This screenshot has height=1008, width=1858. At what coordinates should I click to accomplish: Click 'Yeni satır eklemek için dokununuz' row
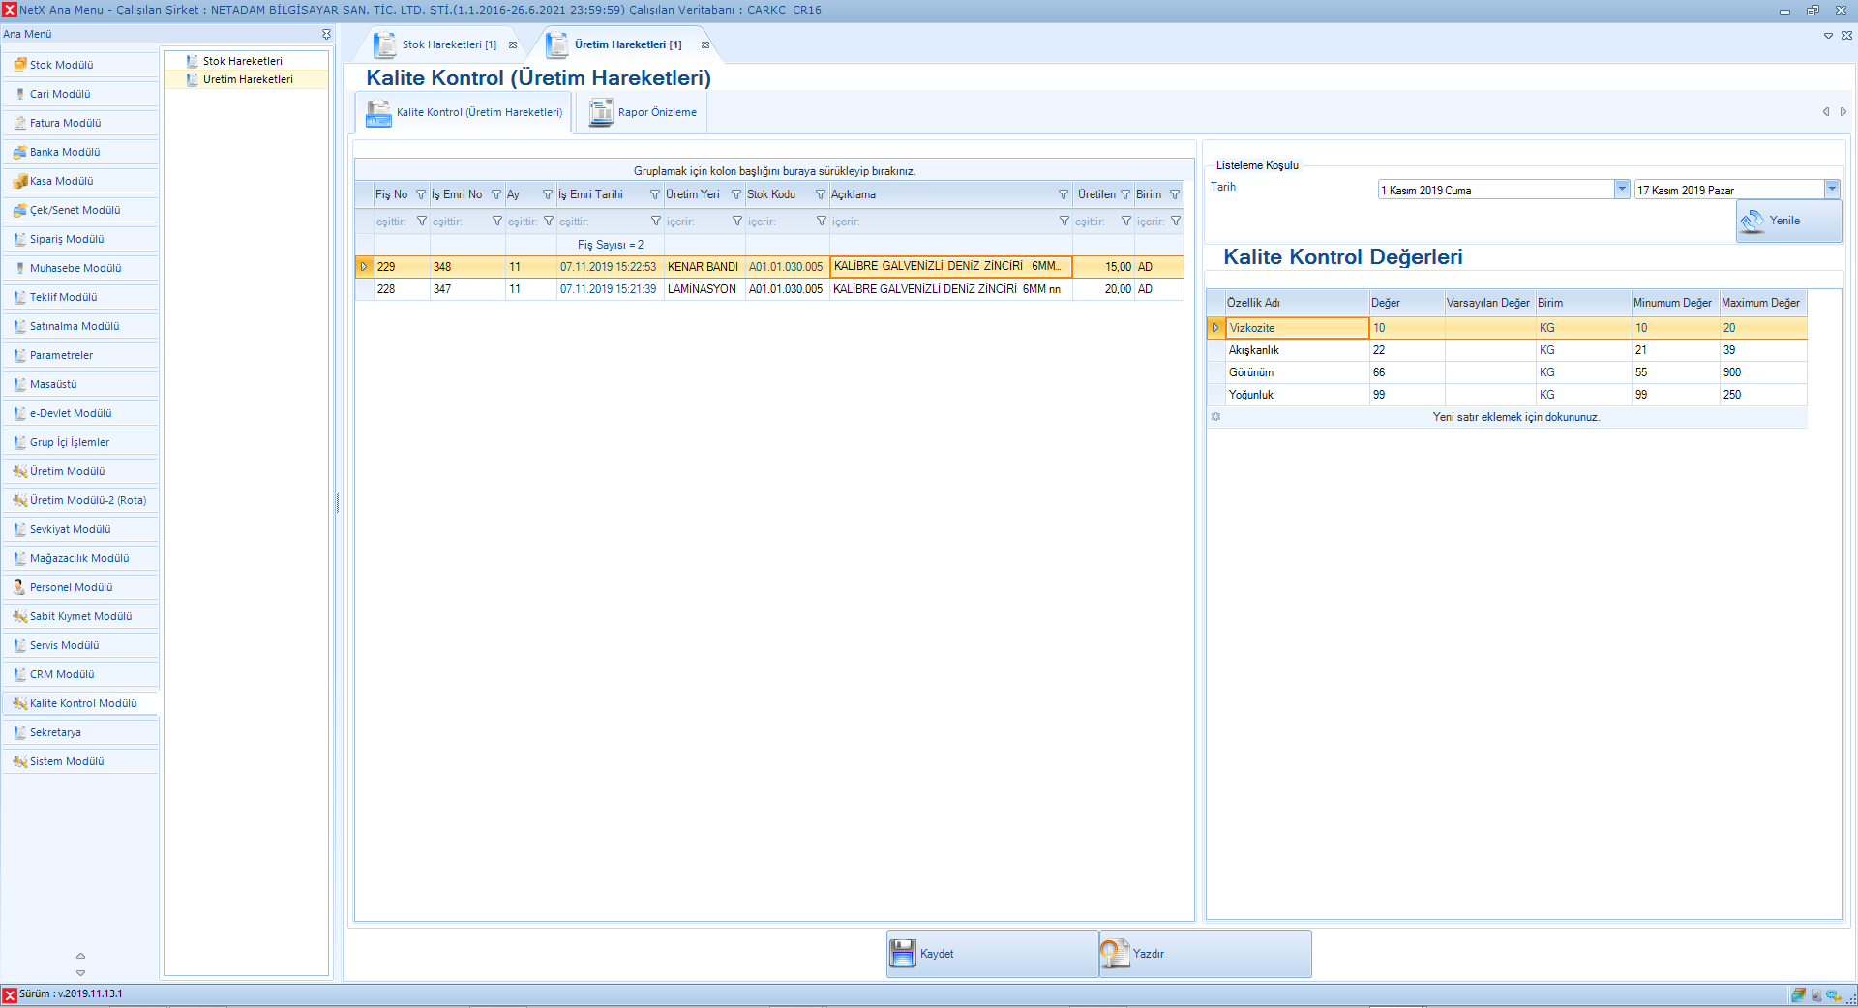coord(1514,417)
